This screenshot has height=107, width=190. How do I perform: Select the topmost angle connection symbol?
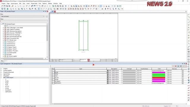[189, 15]
